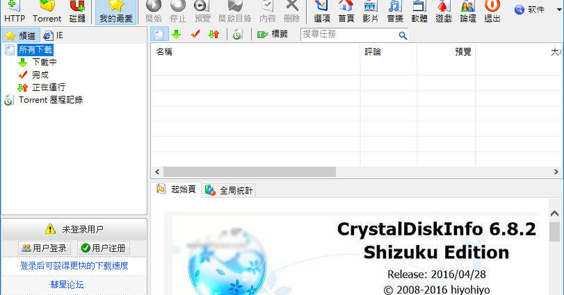Show all tasks filter icon
564x295 pixels.
coord(159,35)
